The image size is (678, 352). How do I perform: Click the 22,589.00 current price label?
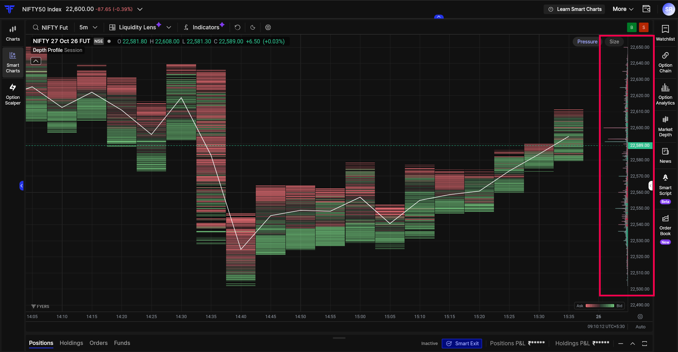[640, 145]
